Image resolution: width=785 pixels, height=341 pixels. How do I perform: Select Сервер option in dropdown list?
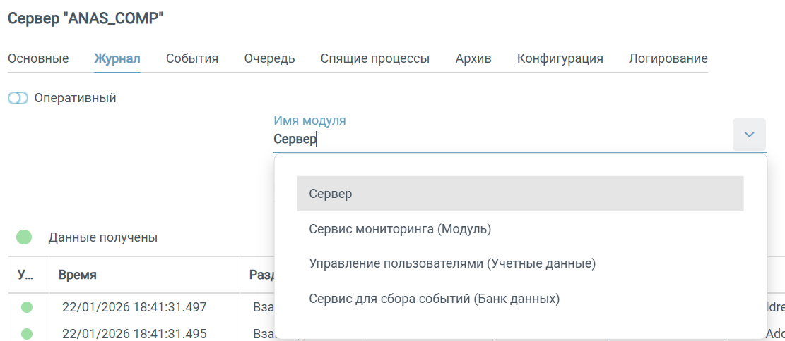(x=520, y=194)
